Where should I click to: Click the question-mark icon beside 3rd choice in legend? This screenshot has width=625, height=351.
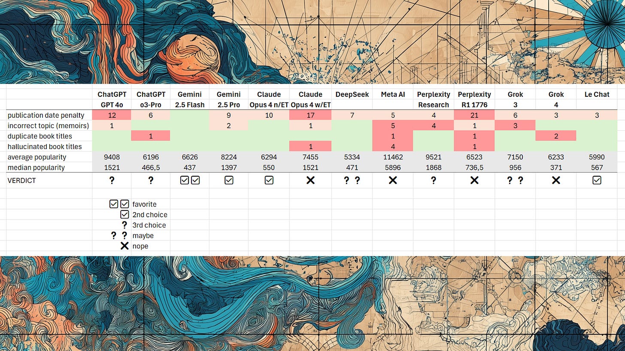(124, 225)
